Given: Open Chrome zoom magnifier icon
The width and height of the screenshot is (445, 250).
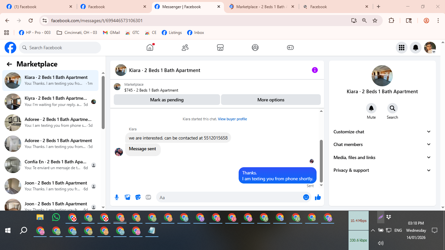Looking at the screenshot, I should pos(364,21).
